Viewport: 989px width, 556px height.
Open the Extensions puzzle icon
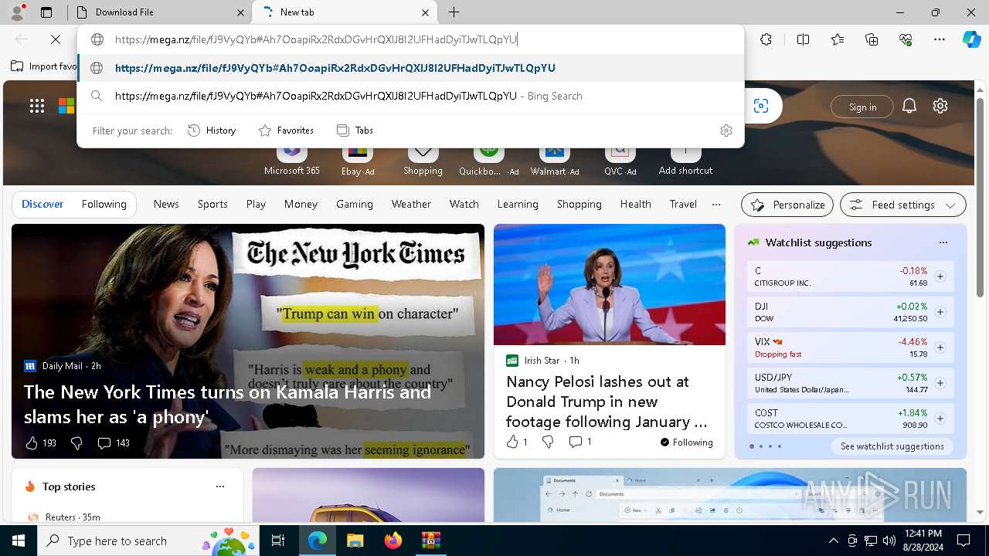pos(766,39)
